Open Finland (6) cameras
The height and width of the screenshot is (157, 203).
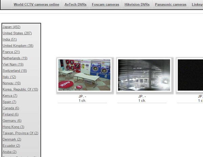click(x=10, y=114)
